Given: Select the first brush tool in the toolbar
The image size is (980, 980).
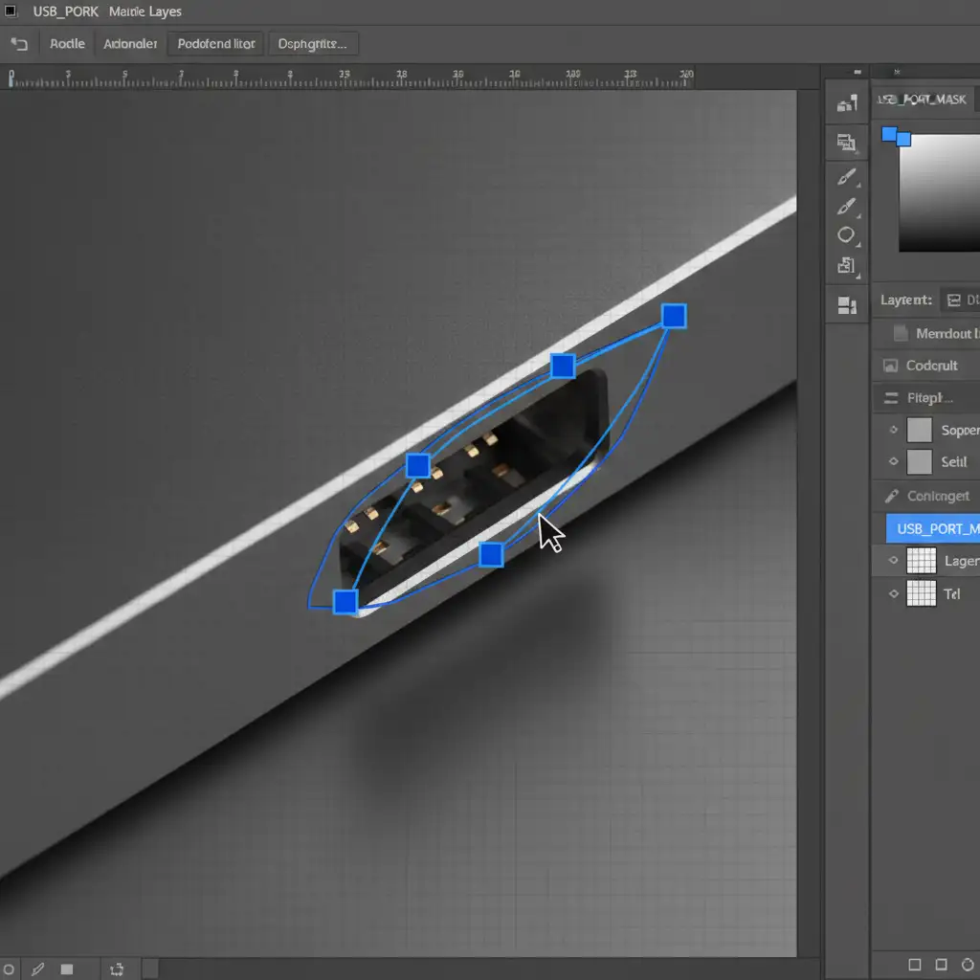Looking at the screenshot, I should (x=847, y=176).
